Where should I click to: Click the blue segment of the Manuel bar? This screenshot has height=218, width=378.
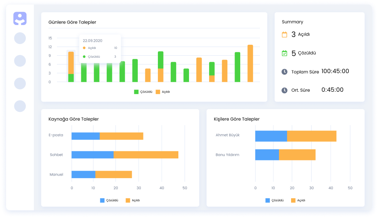[83, 174]
